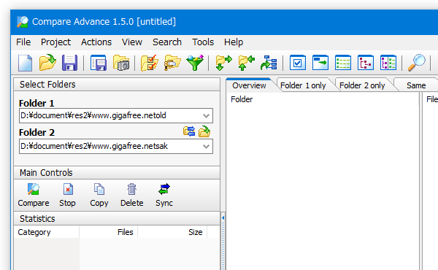Open folder checklist options icon

pyautogui.click(x=150, y=63)
